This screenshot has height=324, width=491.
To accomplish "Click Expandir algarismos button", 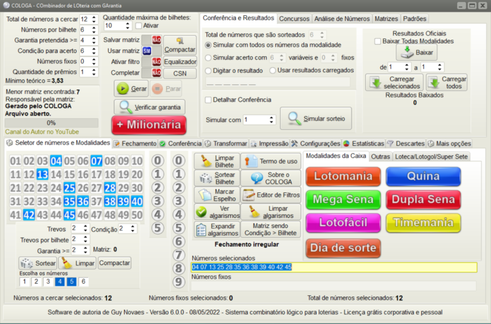I will [x=217, y=229].
